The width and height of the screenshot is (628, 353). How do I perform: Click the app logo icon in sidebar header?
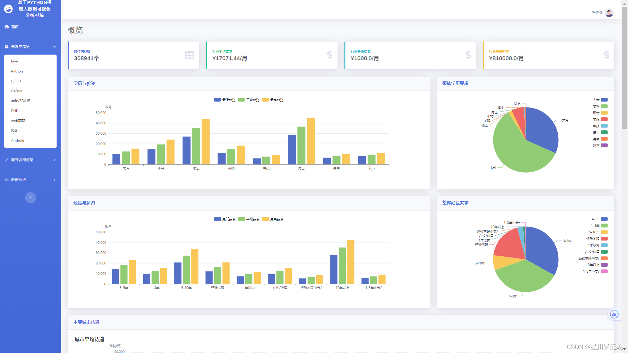pos(9,9)
